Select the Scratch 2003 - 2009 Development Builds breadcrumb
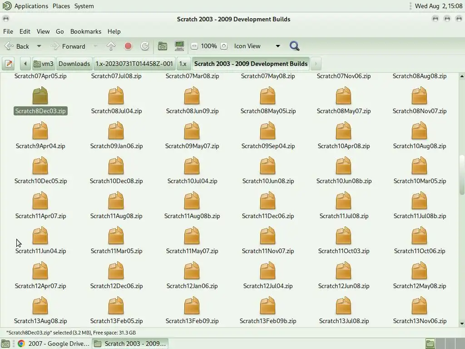465x349 pixels. (x=251, y=64)
